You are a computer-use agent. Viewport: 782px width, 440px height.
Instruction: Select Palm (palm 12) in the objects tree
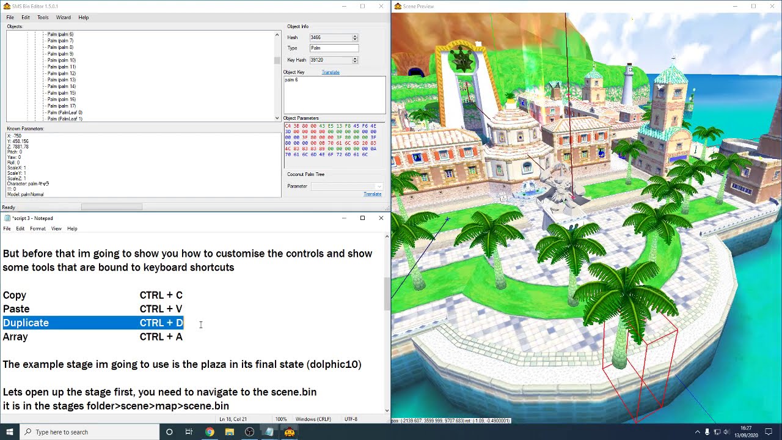pos(62,73)
